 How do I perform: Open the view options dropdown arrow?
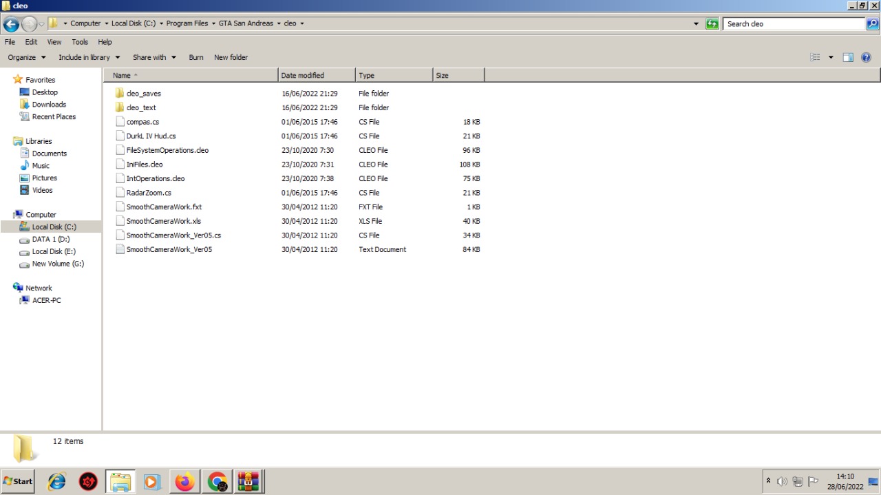(831, 57)
